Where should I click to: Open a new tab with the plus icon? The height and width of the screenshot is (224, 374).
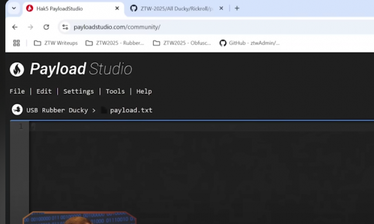(237, 8)
